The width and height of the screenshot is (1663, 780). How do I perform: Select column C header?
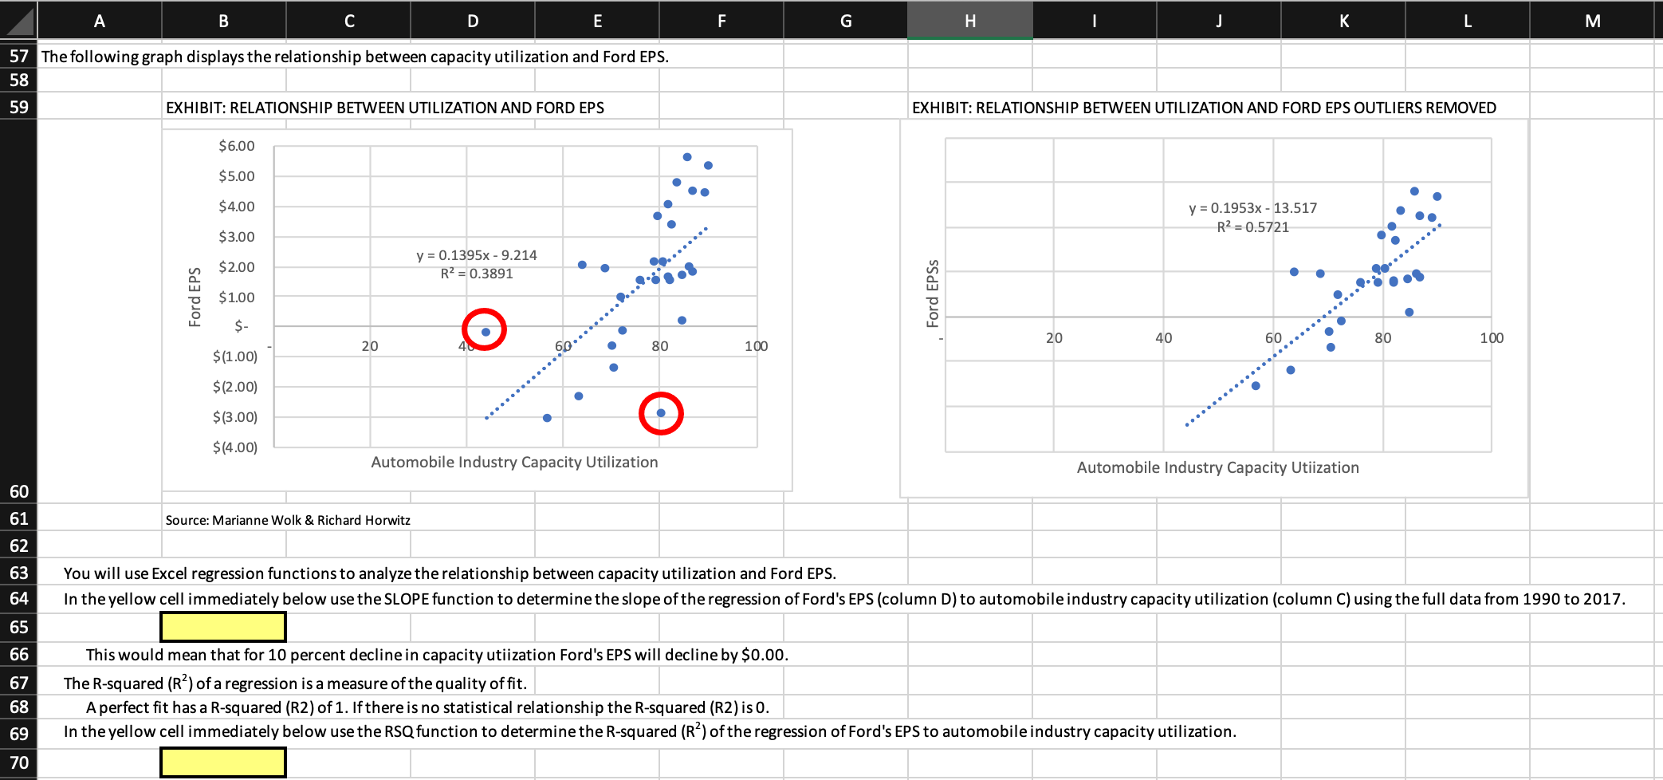click(x=348, y=21)
